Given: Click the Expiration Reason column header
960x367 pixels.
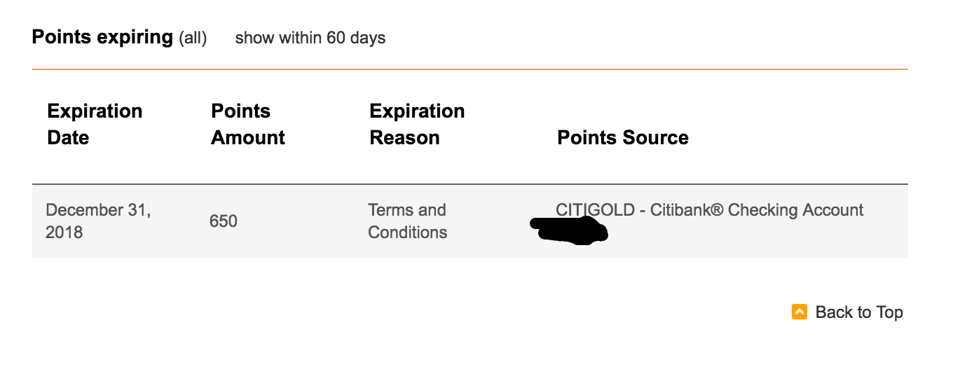Looking at the screenshot, I should tap(417, 124).
